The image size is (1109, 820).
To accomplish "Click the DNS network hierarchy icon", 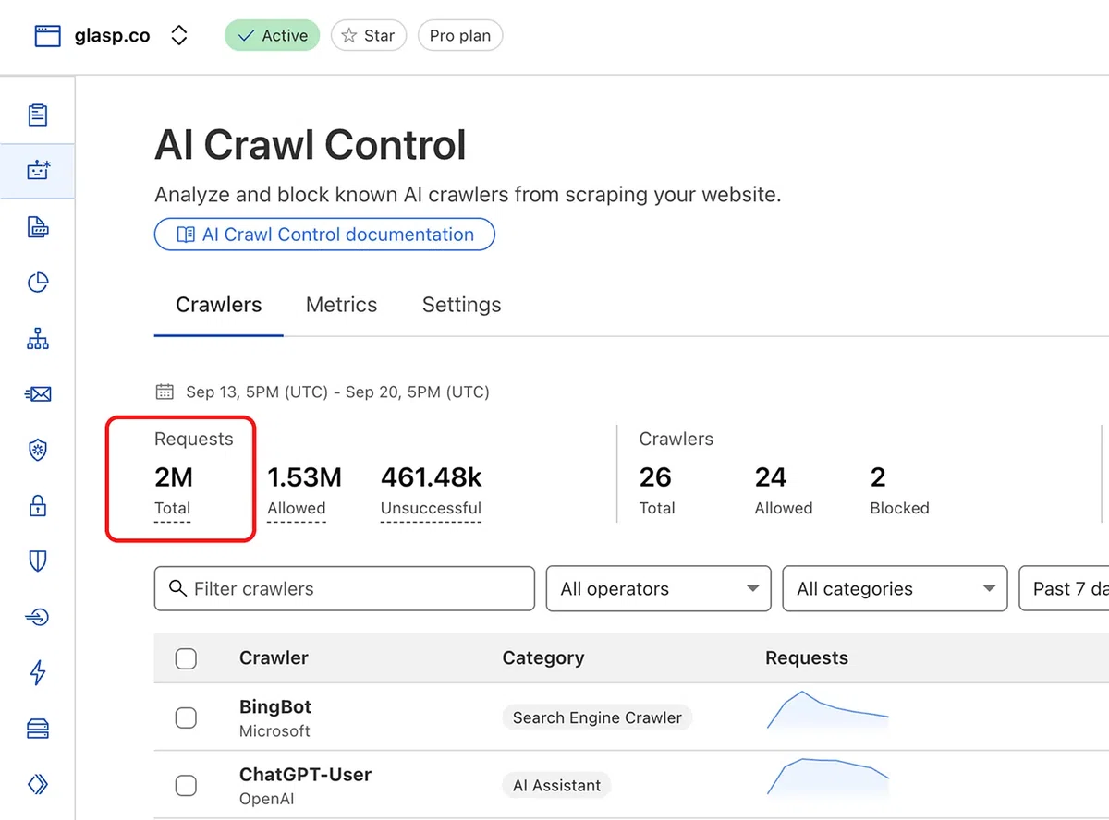I will [x=38, y=339].
